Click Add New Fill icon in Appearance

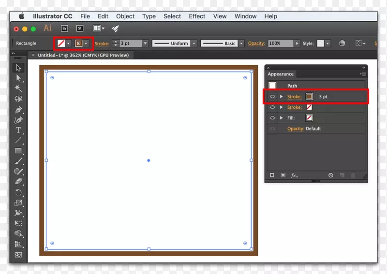(283, 175)
